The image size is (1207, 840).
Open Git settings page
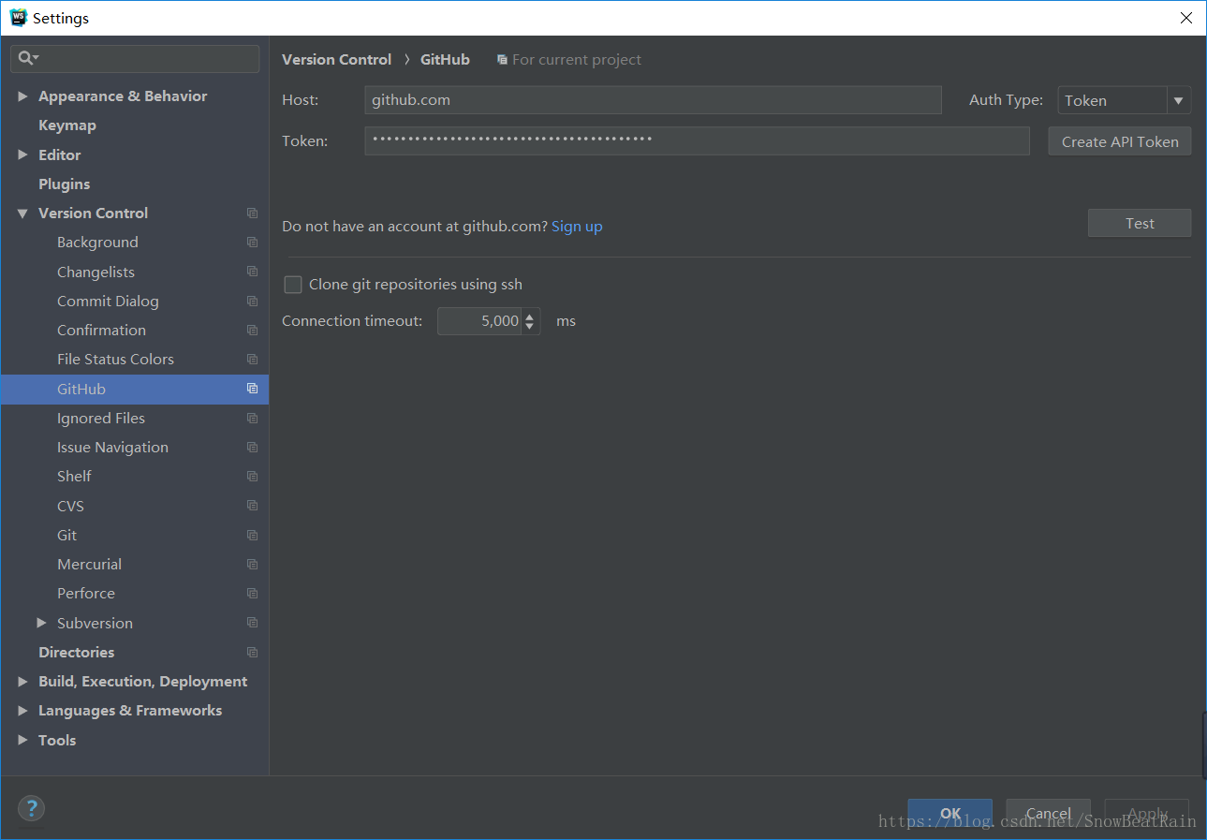click(x=66, y=535)
